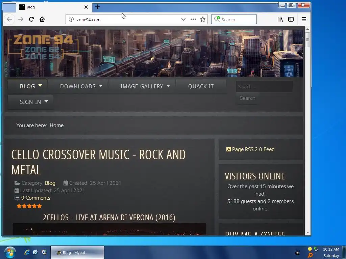Open the media player taskbar icon
This screenshot has width=346, height=259.
point(44,252)
